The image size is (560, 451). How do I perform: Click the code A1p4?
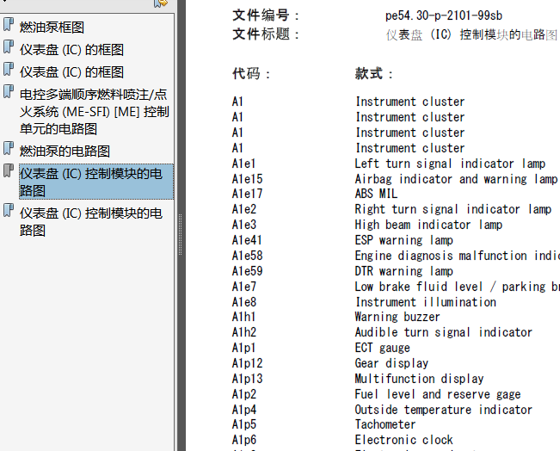(x=244, y=410)
